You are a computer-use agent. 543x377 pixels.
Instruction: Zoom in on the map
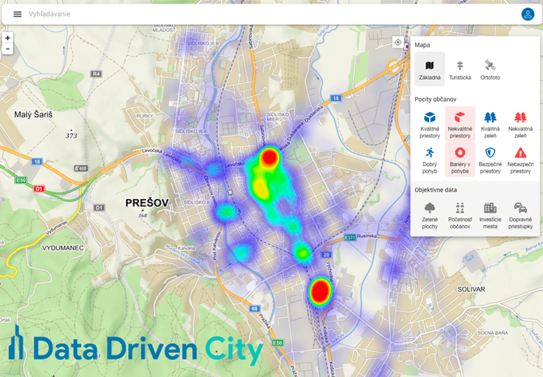8,37
